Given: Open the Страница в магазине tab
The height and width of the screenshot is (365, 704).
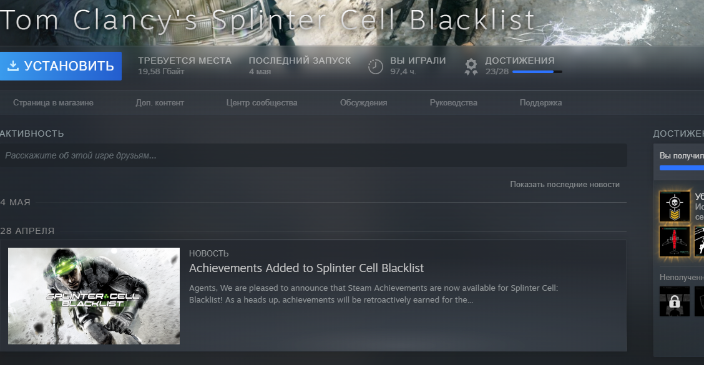Looking at the screenshot, I should coord(53,103).
